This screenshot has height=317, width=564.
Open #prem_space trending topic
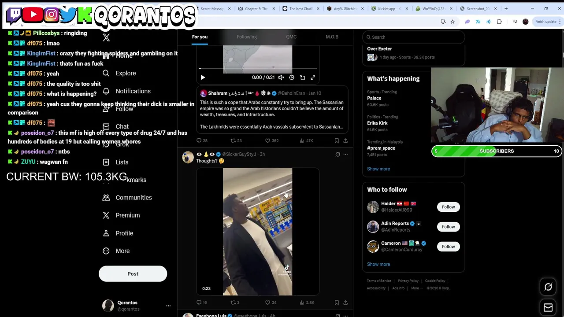pyautogui.click(x=381, y=148)
